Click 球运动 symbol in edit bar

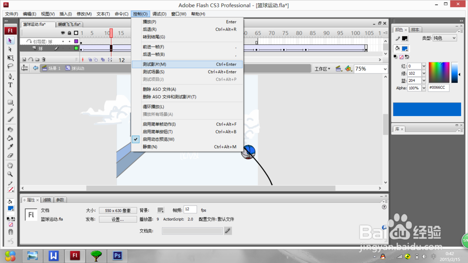pos(75,68)
